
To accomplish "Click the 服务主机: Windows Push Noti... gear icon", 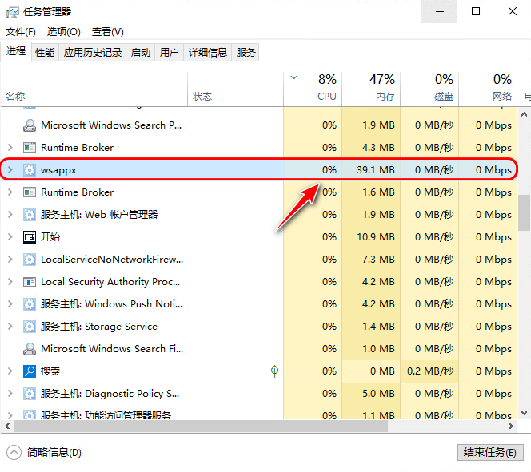I will [x=30, y=304].
